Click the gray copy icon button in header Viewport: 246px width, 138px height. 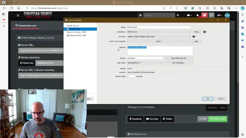pyautogui.click(x=211, y=15)
